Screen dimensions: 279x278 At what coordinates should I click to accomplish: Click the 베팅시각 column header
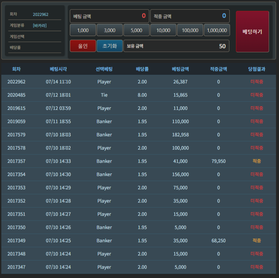point(58,69)
